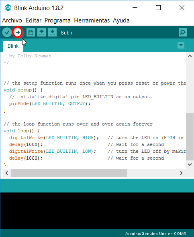Screen dimensions: 194x237
Task: Click the vertical scrollbar up arrow
Action: pyautogui.click(x=190, y=56)
